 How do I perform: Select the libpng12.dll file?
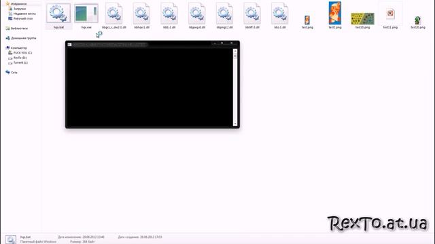(x=224, y=15)
